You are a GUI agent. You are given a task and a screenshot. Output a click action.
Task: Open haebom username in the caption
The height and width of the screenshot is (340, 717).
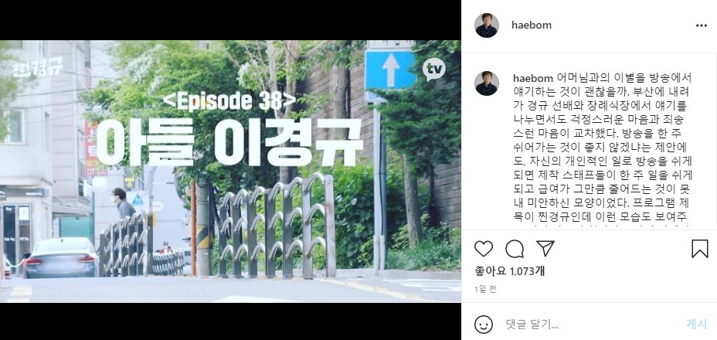pos(533,78)
